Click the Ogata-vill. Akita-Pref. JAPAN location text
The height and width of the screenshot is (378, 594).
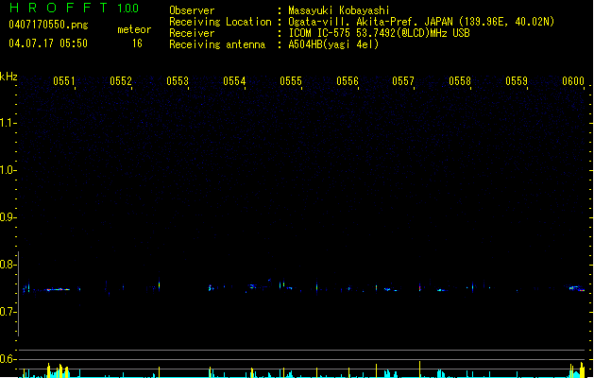[x=421, y=22]
